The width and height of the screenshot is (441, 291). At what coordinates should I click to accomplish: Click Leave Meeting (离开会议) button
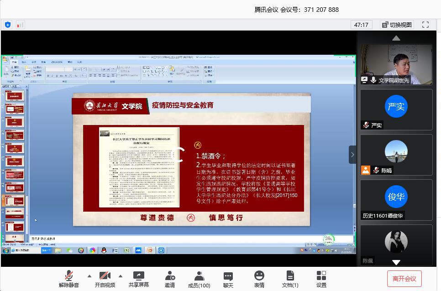404,279
